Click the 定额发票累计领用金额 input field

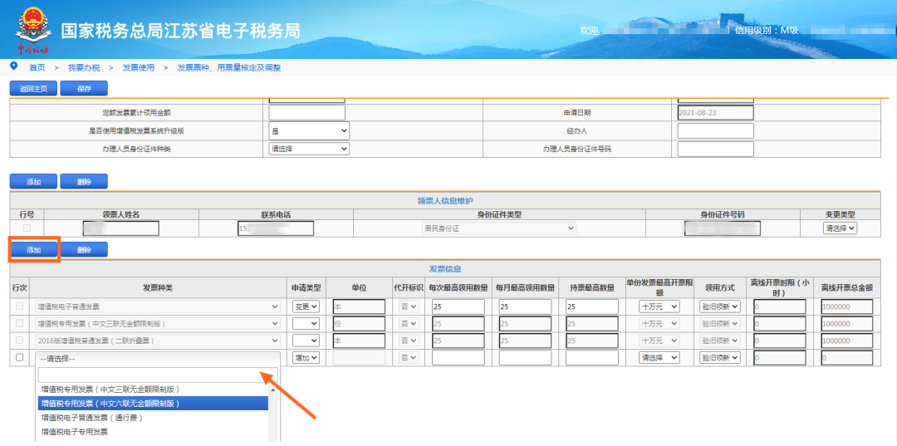tap(307, 113)
